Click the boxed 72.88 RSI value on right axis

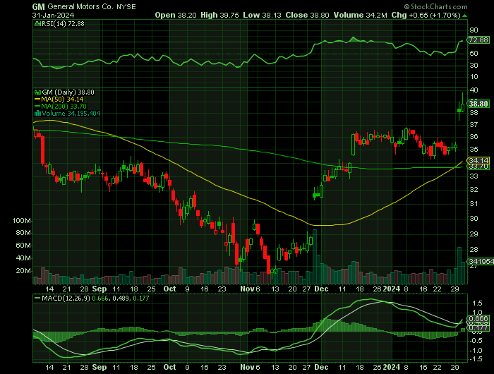(x=478, y=40)
